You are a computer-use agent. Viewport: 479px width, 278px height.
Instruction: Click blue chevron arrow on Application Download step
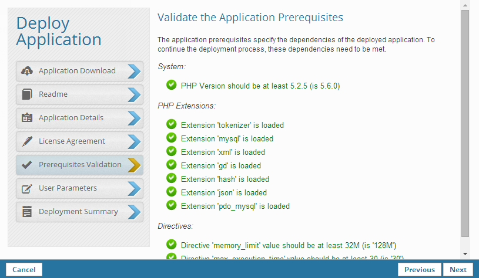134,71
